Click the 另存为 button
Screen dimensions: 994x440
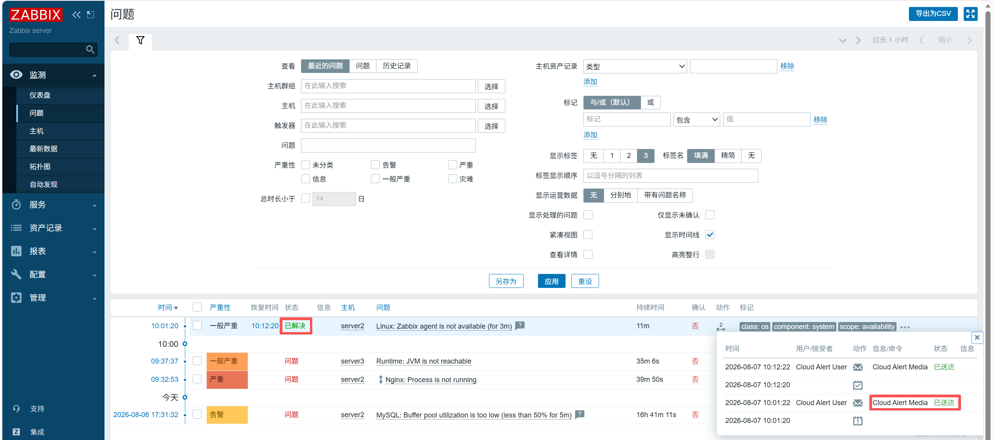click(x=506, y=281)
